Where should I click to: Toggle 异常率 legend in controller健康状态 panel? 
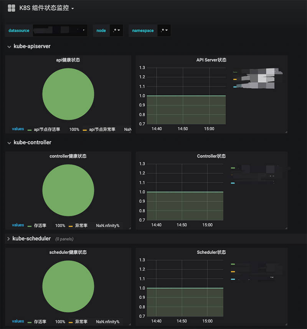click(81, 226)
